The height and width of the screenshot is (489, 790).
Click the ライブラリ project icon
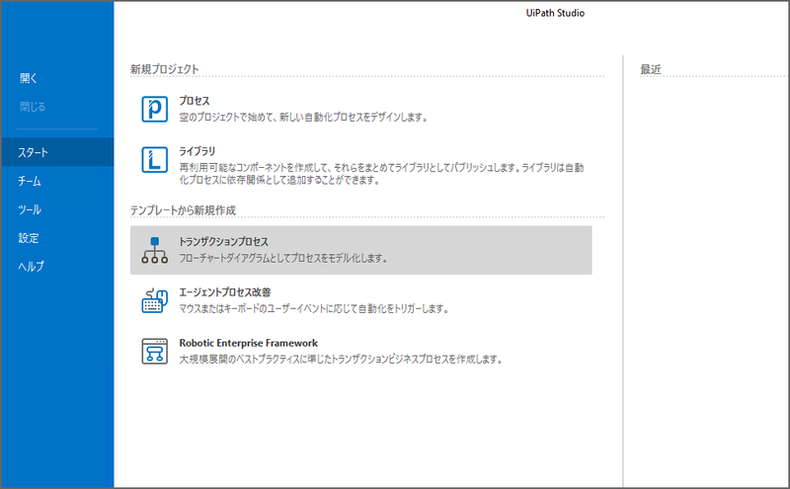155,160
